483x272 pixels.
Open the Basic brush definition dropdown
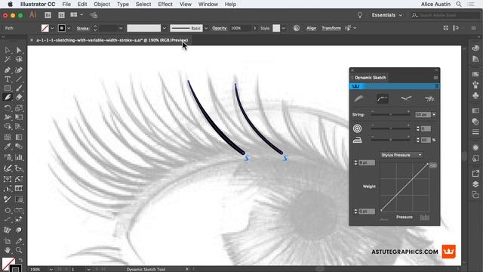pos(206,28)
